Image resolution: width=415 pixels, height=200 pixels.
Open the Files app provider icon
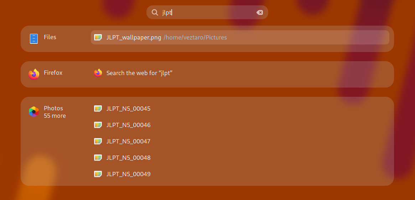pyautogui.click(x=34, y=38)
